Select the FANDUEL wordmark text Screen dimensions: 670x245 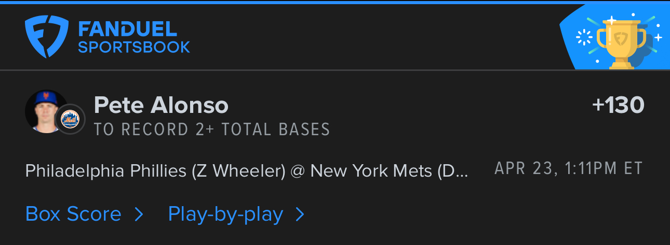(127, 28)
